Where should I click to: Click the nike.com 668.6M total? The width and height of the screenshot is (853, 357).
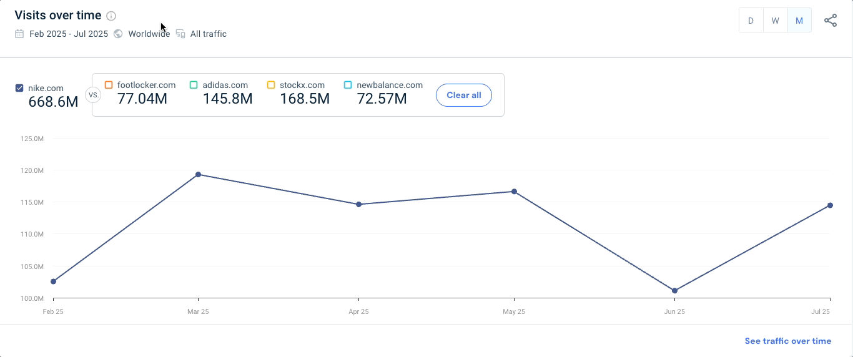point(54,102)
